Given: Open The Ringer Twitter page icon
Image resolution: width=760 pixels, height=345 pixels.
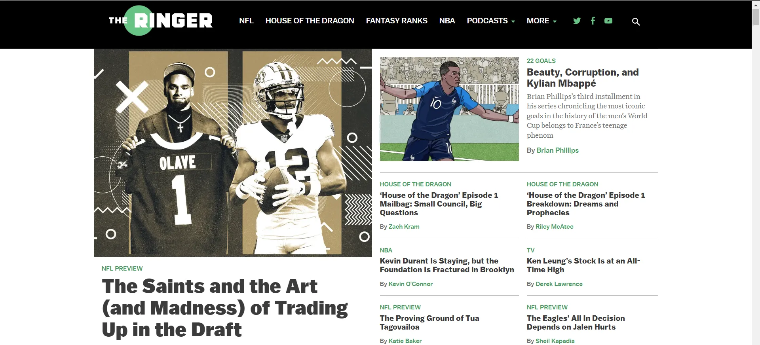Looking at the screenshot, I should pos(577,21).
